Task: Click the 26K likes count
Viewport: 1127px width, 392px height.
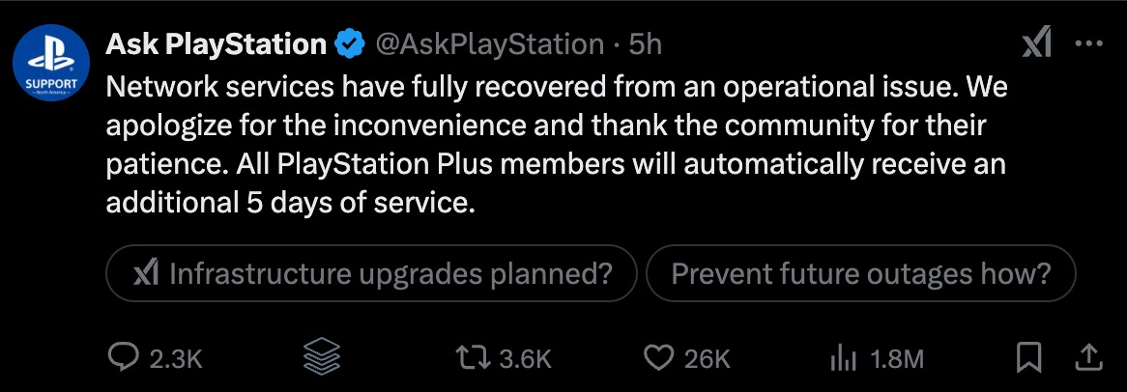Action: click(706, 359)
